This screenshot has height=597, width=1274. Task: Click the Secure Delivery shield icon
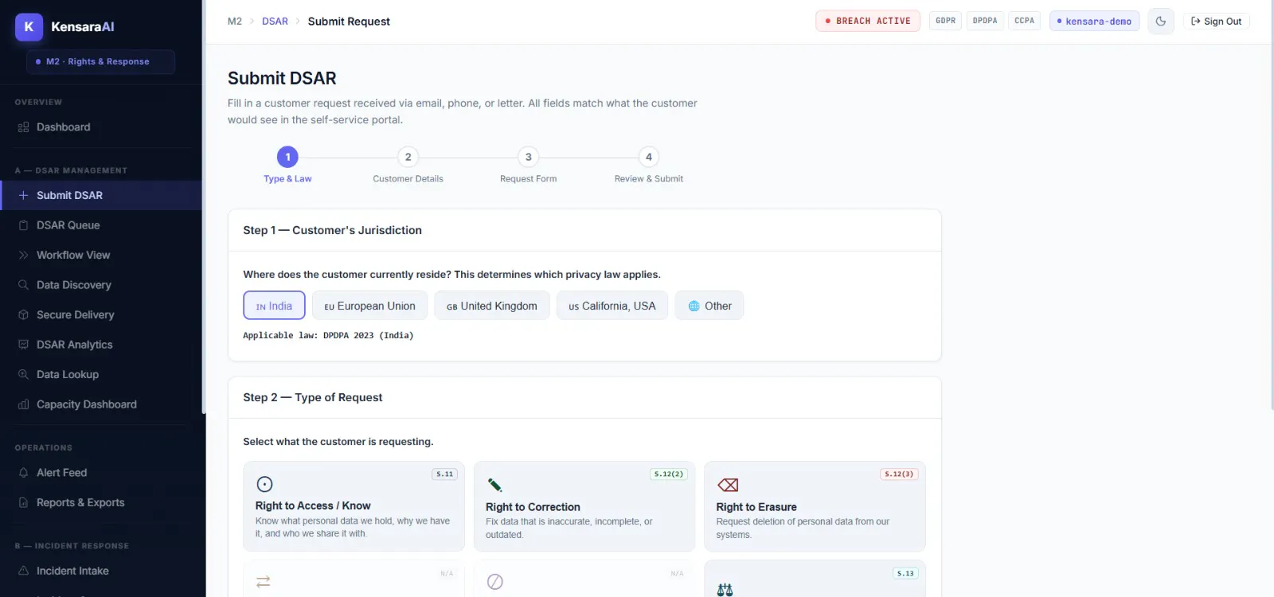point(23,315)
